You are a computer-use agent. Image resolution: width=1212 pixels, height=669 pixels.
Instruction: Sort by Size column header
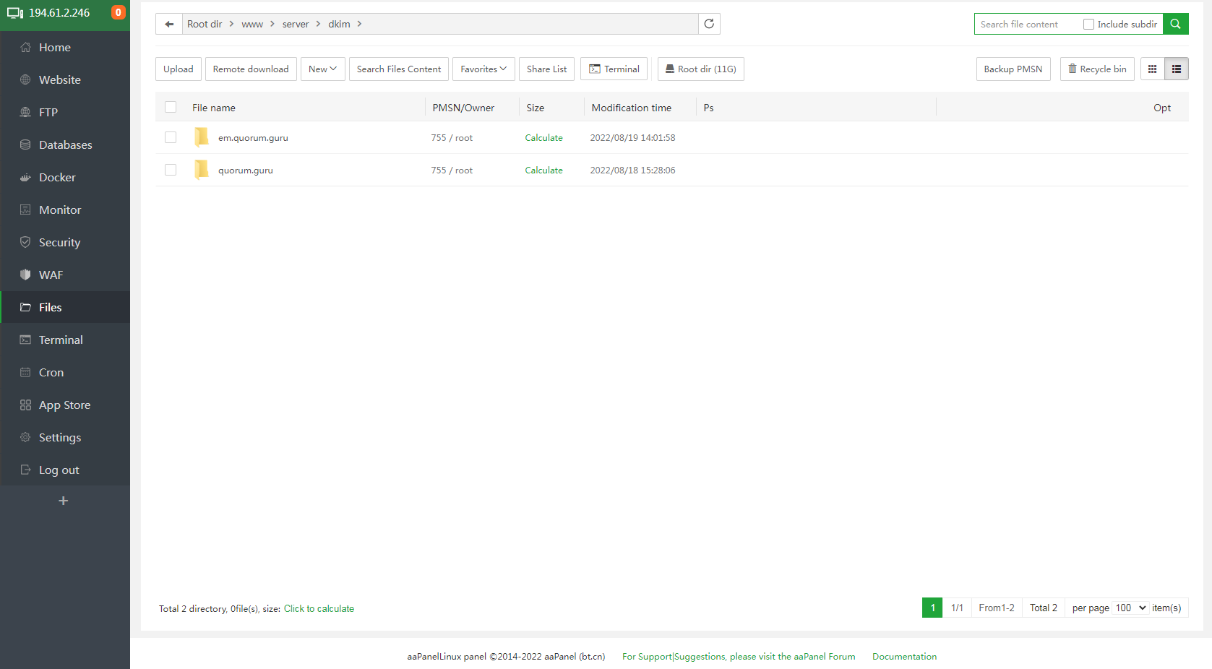(x=536, y=108)
